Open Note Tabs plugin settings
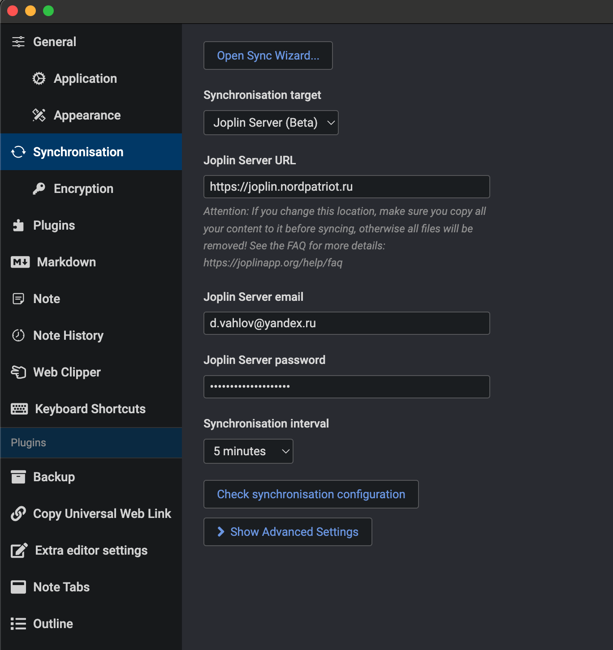Screen dimensions: 613x650 (x=91, y=587)
